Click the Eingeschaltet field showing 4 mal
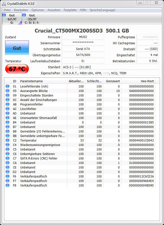 pos(148,55)
